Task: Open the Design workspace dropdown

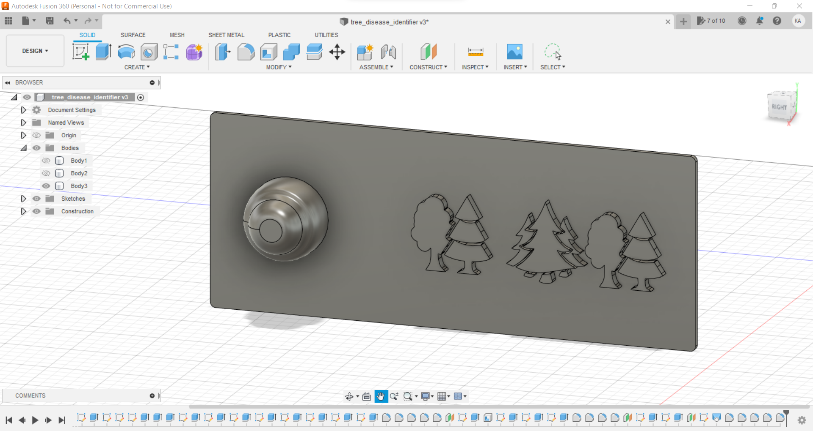Action: (35, 51)
